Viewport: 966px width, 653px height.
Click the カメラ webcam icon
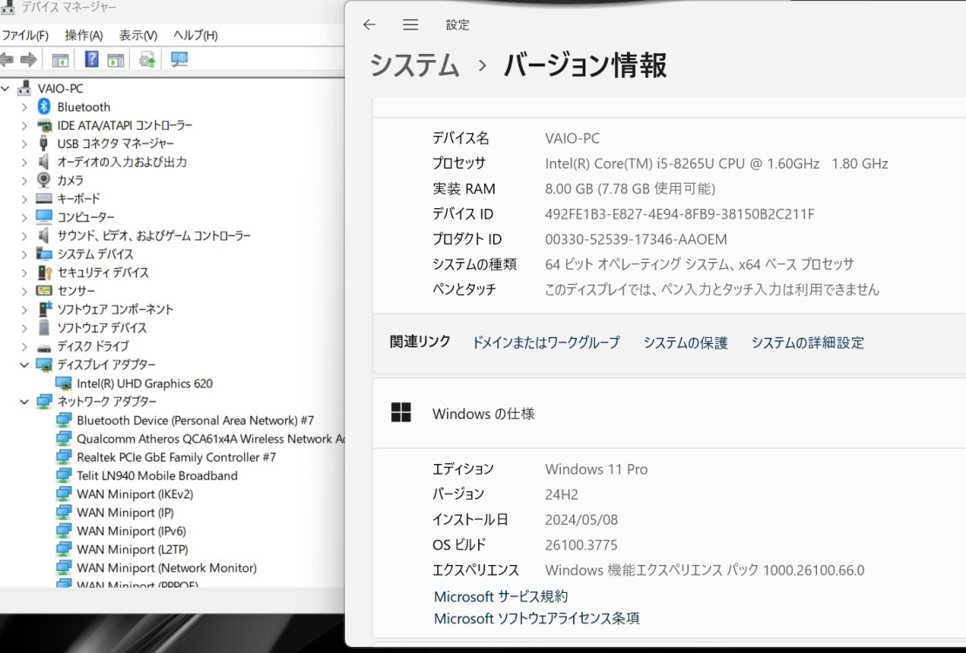pyautogui.click(x=44, y=180)
